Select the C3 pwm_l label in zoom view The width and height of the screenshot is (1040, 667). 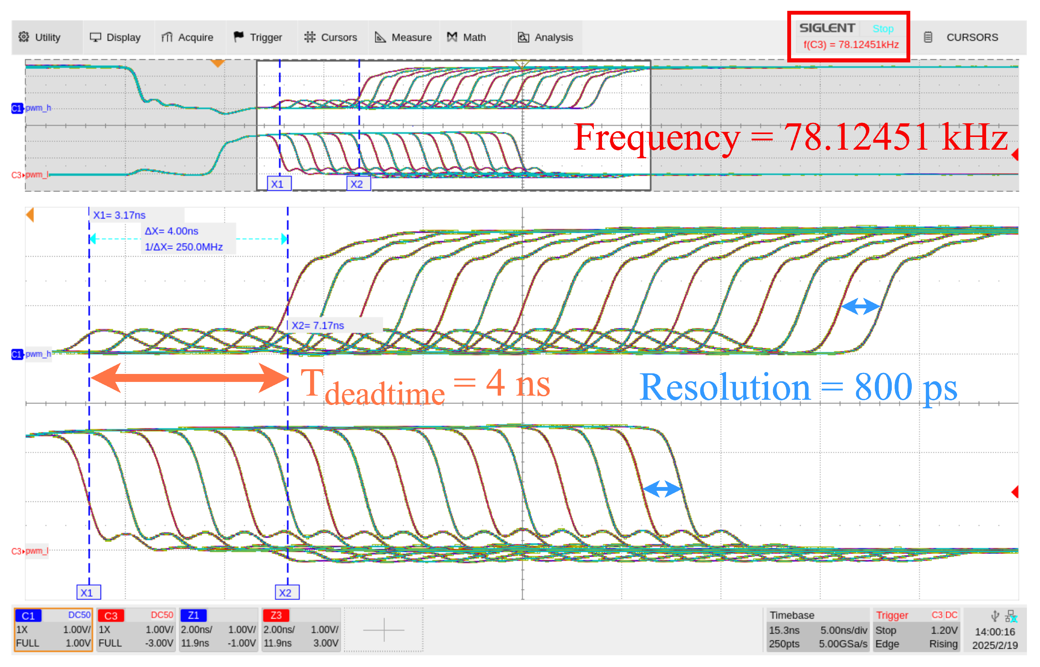[x=30, y=551]
